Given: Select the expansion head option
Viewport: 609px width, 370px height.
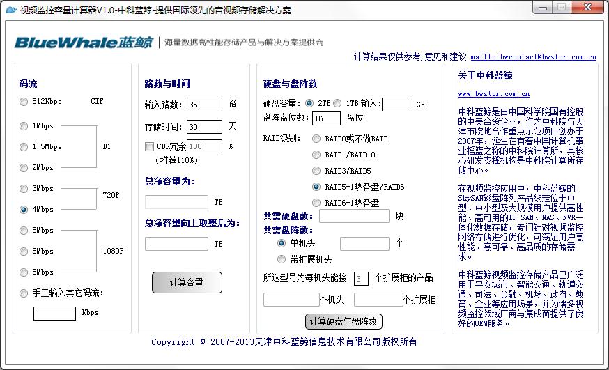Looking at the screenshot, I should (282, 259).
